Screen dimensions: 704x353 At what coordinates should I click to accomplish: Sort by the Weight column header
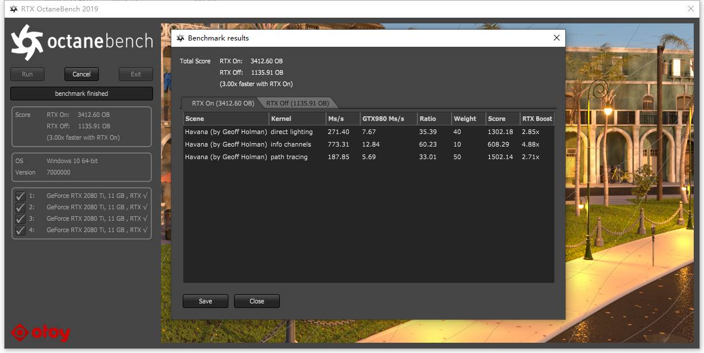coord(469,119)
